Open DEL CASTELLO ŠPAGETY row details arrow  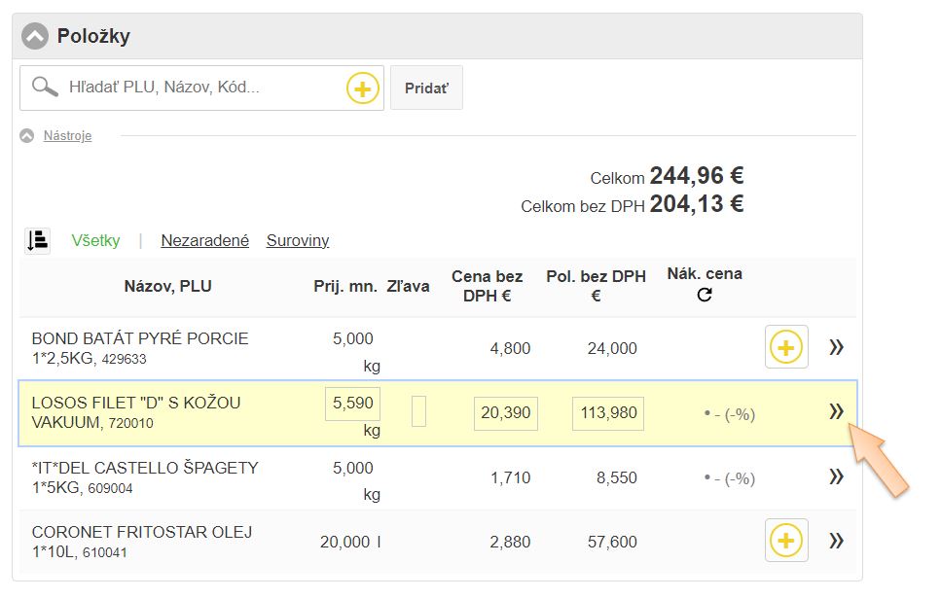(836, 476)
